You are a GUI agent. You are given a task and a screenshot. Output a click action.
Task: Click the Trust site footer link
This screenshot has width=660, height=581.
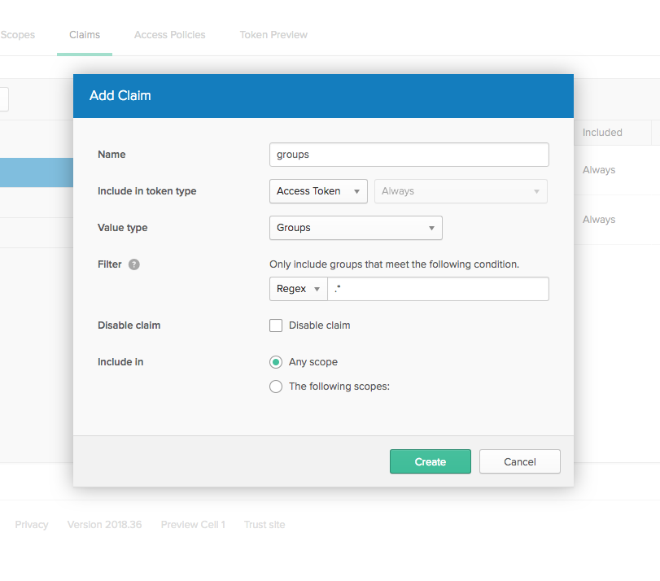point(264,525)
